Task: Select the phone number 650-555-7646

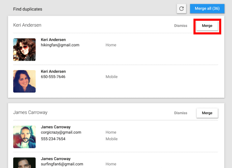Action: click(x=53, y=77)
